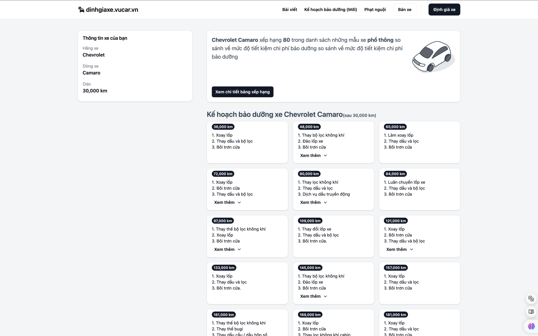
Task: Open the purple brain assistant icon
Action: (531, 326)
